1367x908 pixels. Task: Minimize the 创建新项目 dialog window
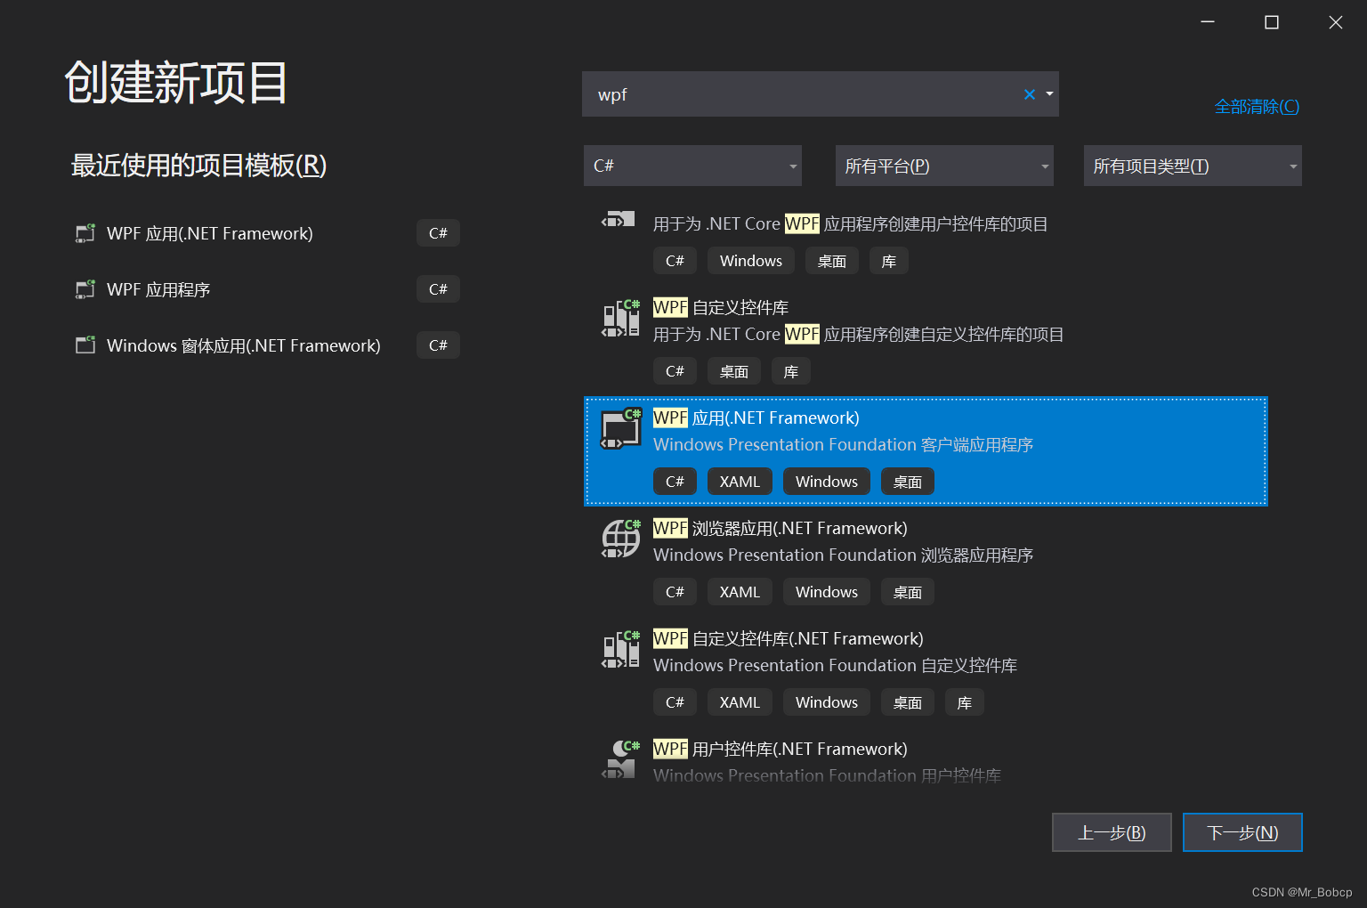1208,22
